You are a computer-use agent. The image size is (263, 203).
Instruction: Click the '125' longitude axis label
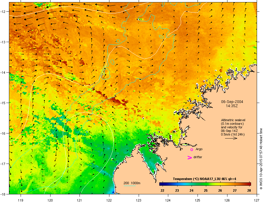pos(198,200)
